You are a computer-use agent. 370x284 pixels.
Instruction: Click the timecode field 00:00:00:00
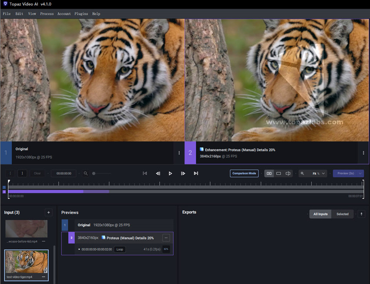coord(64,173)
